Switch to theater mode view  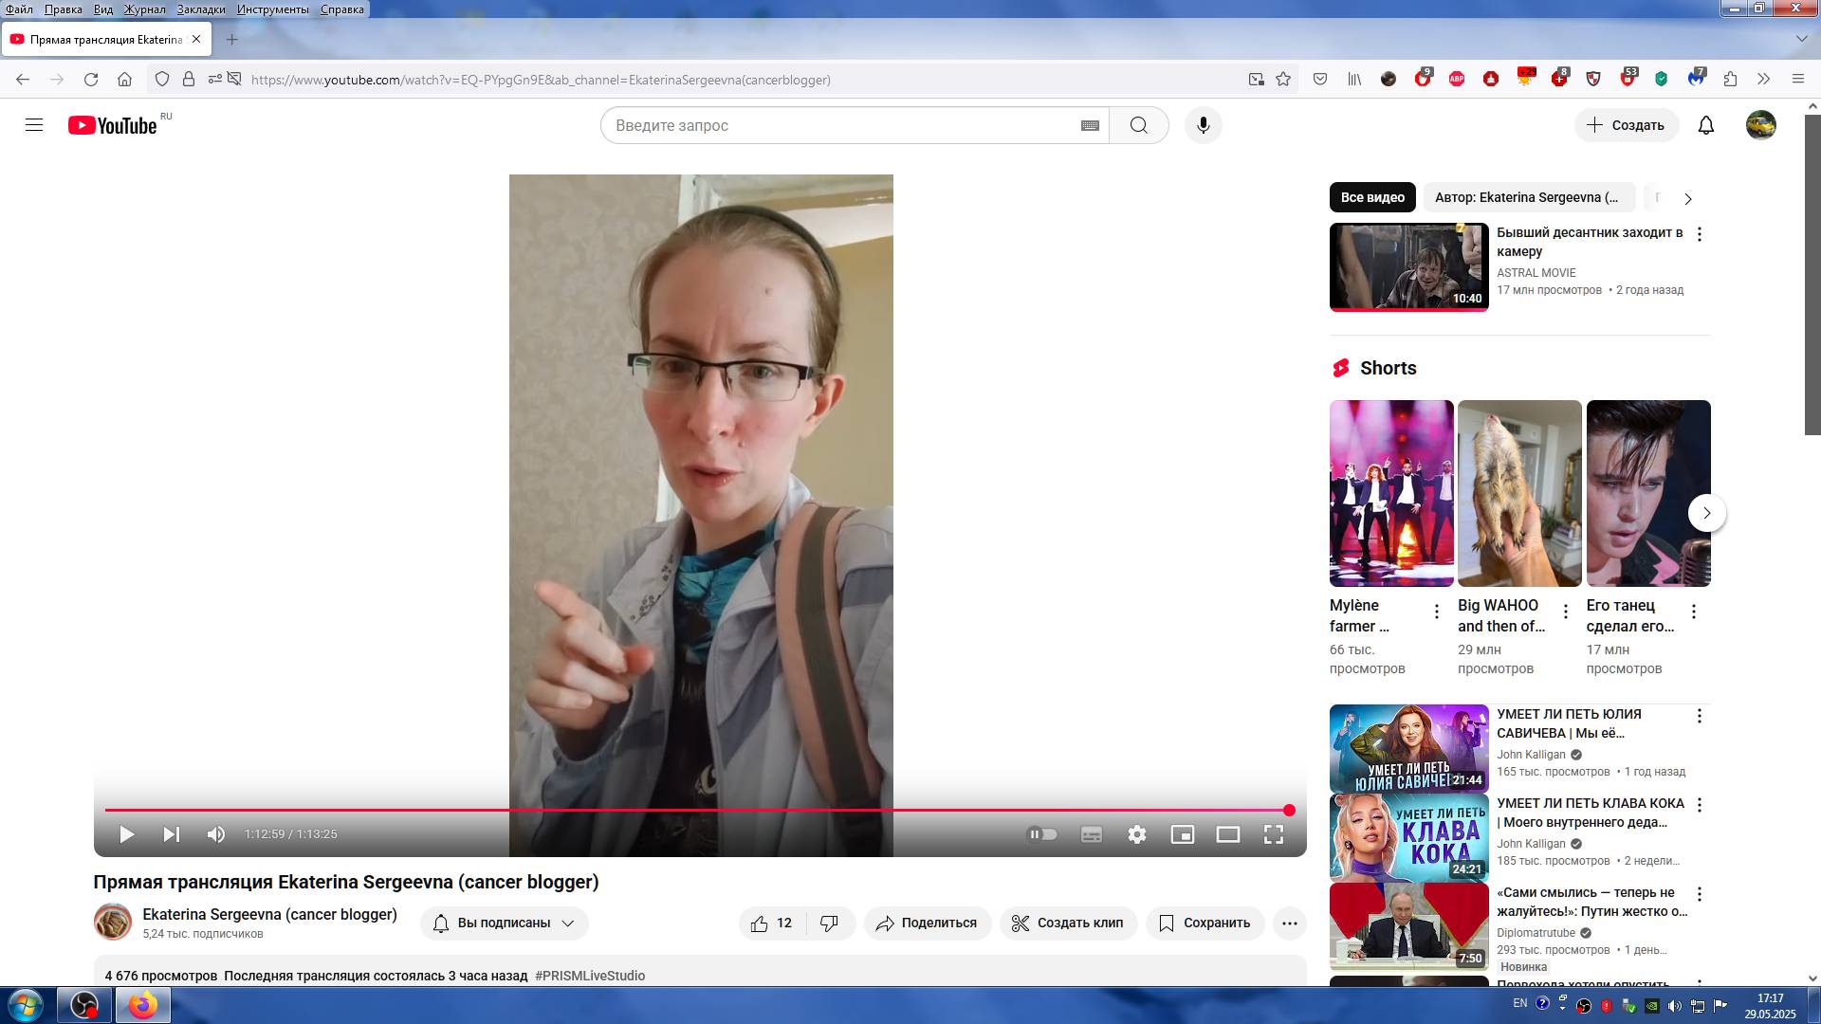(1227, 834)
